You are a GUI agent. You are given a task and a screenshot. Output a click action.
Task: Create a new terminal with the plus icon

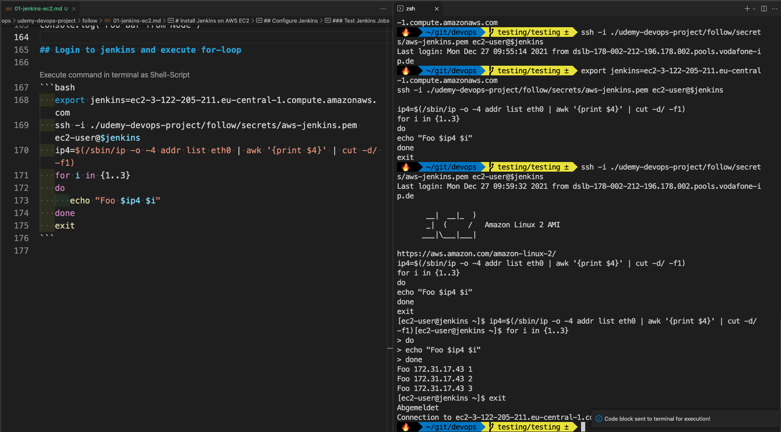(747, 8)
